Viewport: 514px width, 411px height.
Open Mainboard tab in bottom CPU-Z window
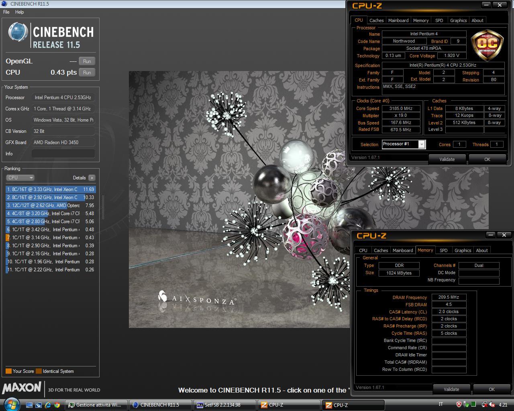[x=403, y=250]
